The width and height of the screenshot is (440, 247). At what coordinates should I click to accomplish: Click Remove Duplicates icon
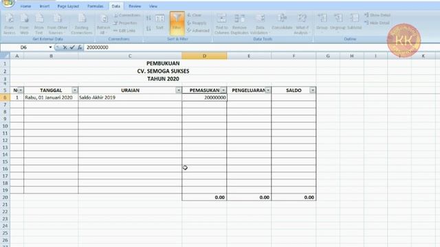point(239,24)
